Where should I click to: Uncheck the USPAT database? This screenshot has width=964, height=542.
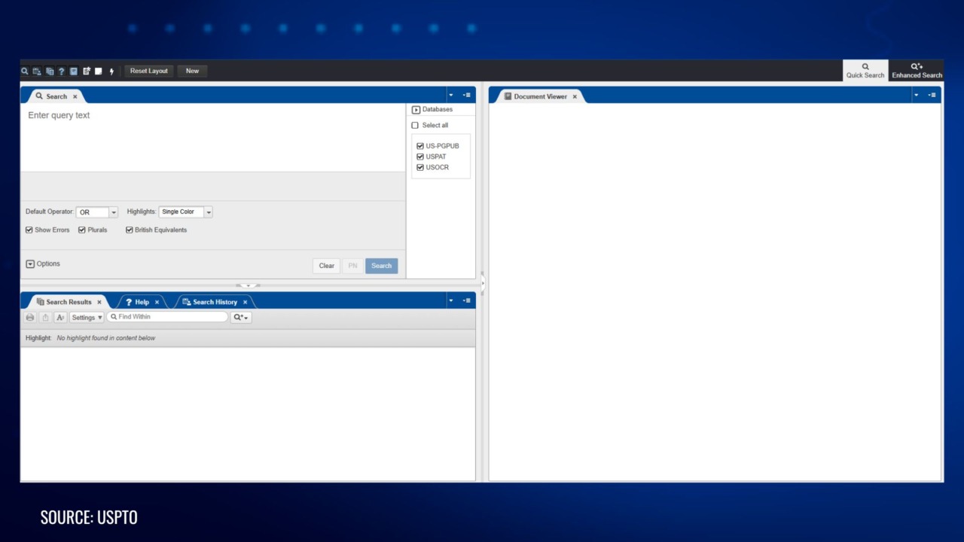(420, 157)
